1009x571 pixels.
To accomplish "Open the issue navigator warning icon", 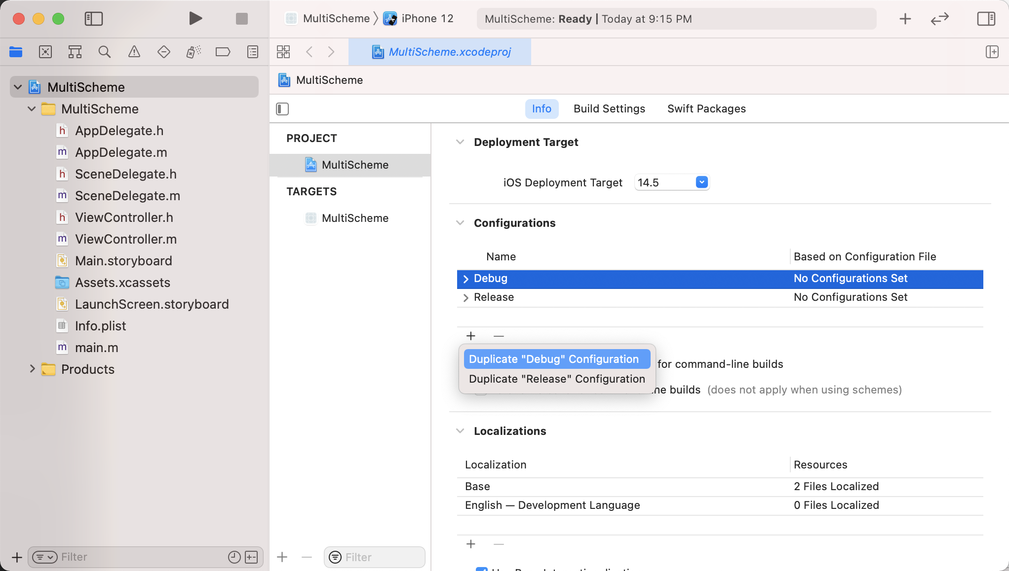I will tap(134, 52).
